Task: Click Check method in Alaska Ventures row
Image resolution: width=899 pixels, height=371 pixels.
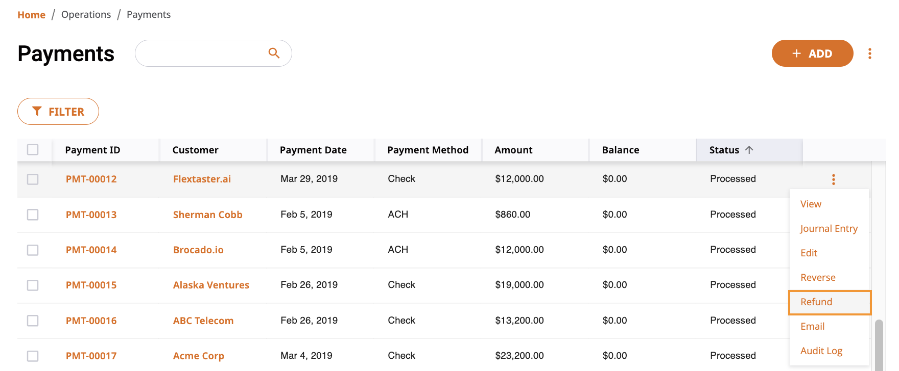Action: click(401, 285)
